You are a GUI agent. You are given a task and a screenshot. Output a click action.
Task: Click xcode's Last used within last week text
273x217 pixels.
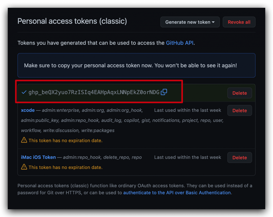point(187,110)
